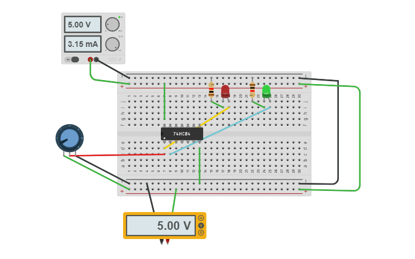Click the multimeter red probe tip
The height and width of the screenshot is (259, 415).
pyautogui.click(x=168, y=241)
